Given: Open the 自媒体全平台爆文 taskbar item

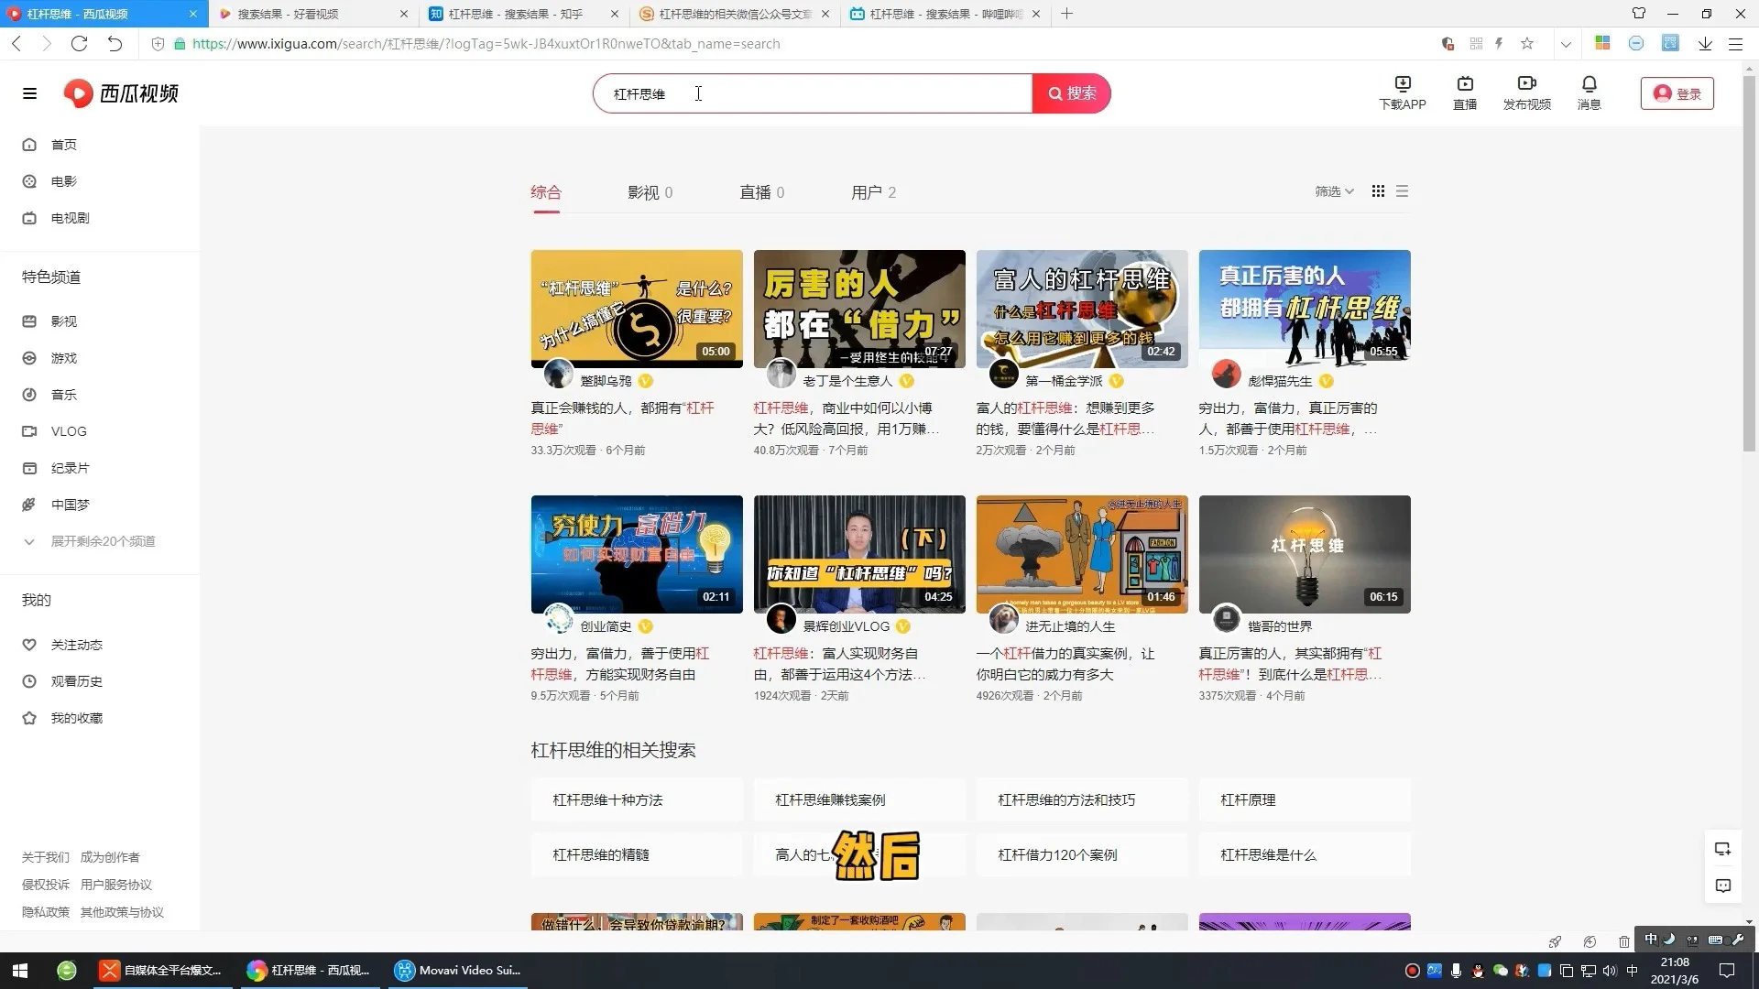Looking at the screenshot, I should point(161,970).
